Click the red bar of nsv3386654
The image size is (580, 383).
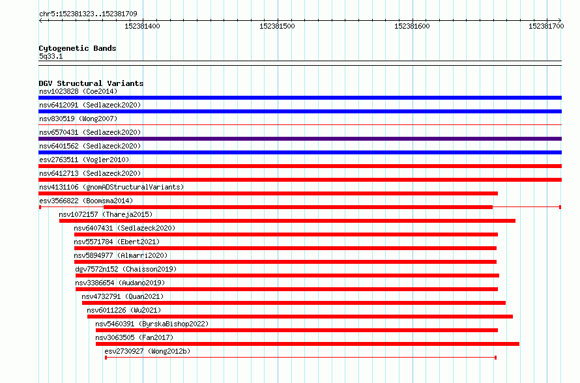point(287,289)
